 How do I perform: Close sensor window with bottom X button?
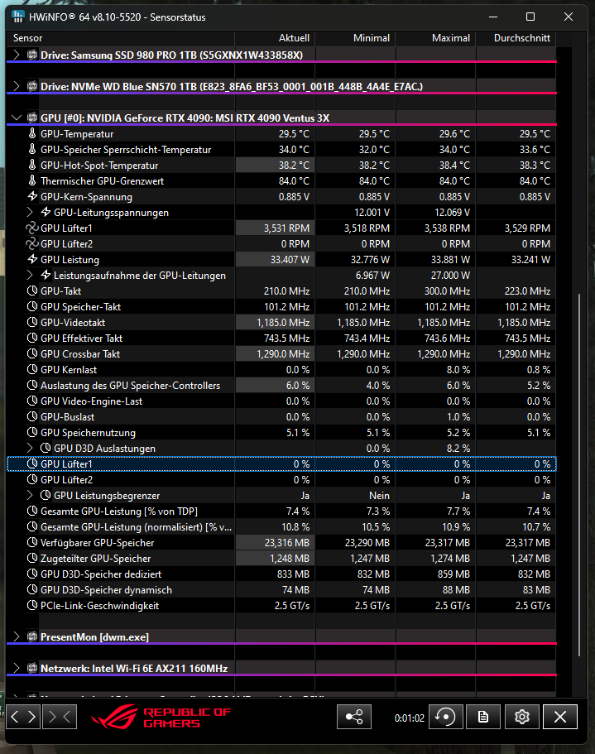click(560, 718)
